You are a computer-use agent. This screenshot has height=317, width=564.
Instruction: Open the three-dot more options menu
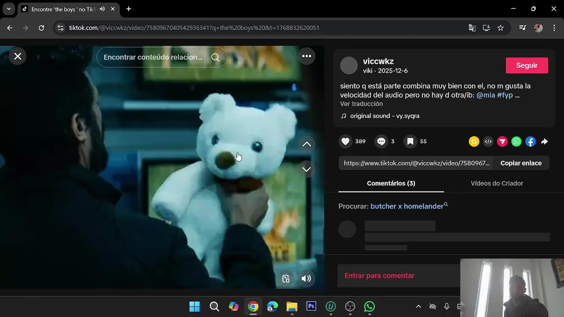pyautogui.click(x=307, y=56)
